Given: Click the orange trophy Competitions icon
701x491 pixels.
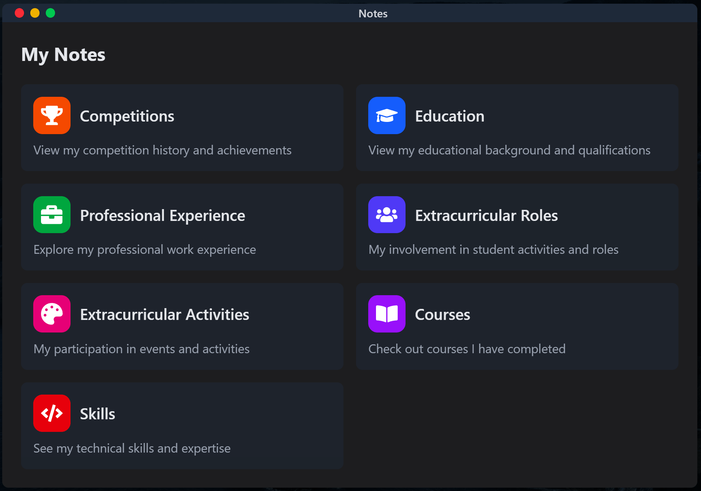Looking at the screenshot, I should [52, 115].
